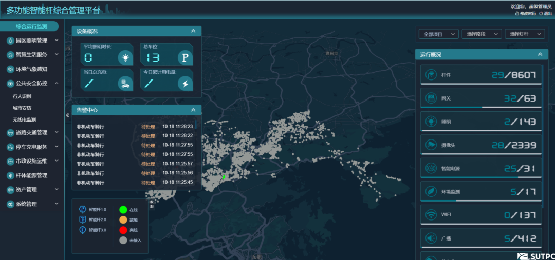Click 智能杆1.0 legend icon
The image size is (555, 260).
(82, 209)
